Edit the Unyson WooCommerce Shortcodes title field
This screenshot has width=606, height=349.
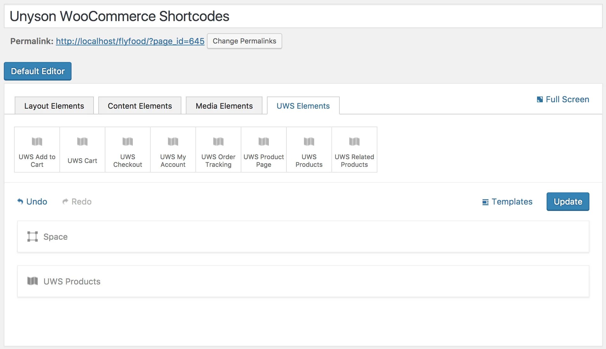[303, 16]
